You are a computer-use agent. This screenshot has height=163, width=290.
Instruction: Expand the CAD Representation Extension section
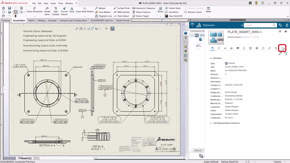pyautogui.click(x=211, y=123)
